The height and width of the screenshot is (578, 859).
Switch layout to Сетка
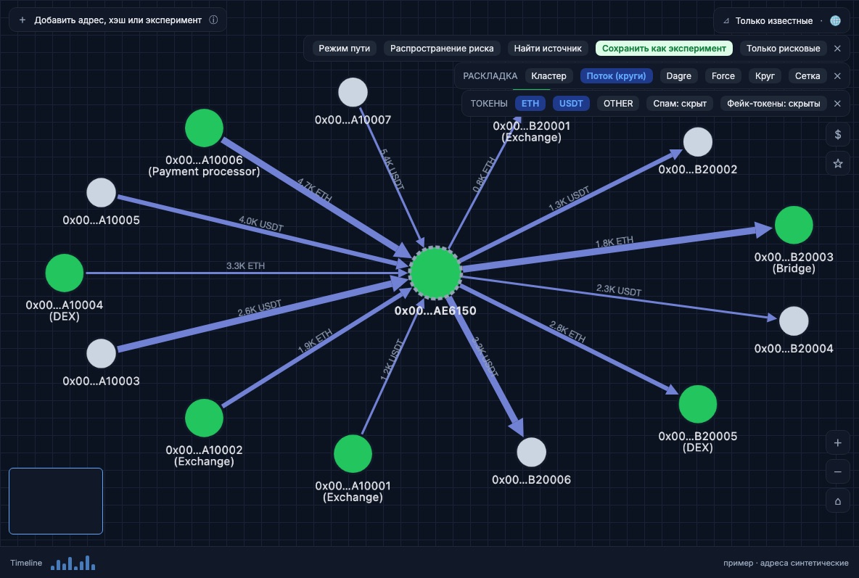(x=807, y=75)
